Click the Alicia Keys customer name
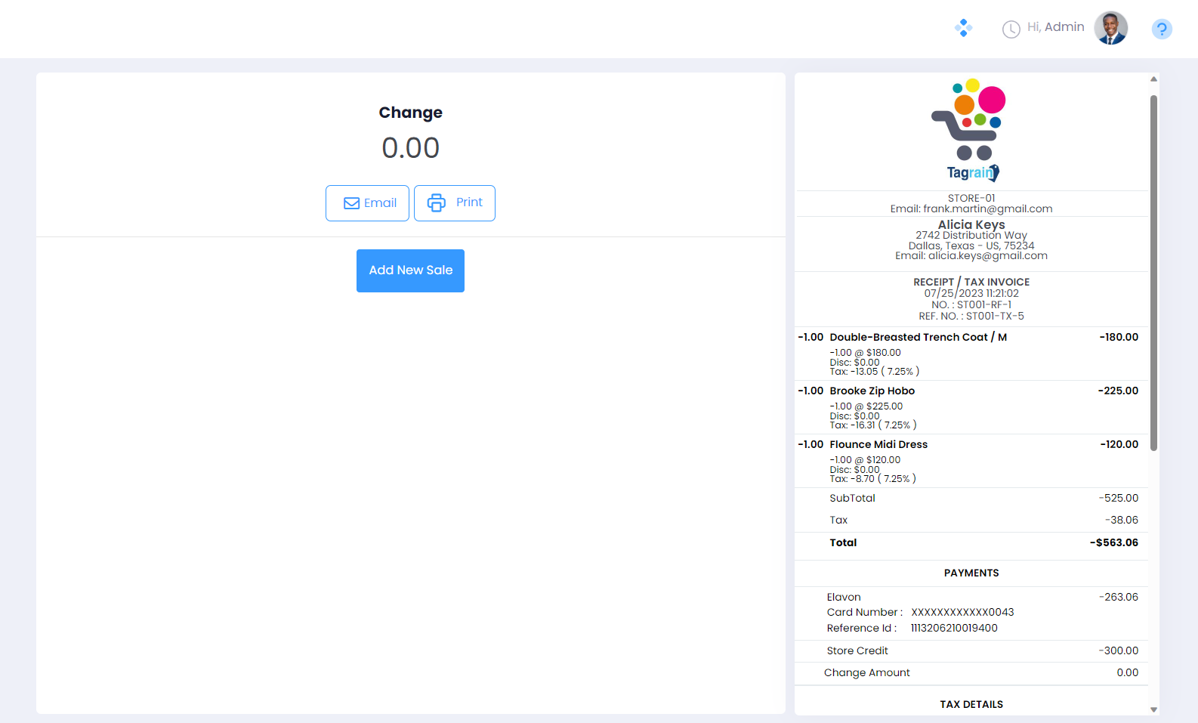 pos(971,224)
